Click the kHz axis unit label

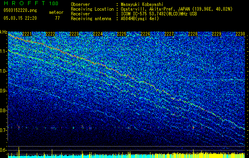coord(4,32)
